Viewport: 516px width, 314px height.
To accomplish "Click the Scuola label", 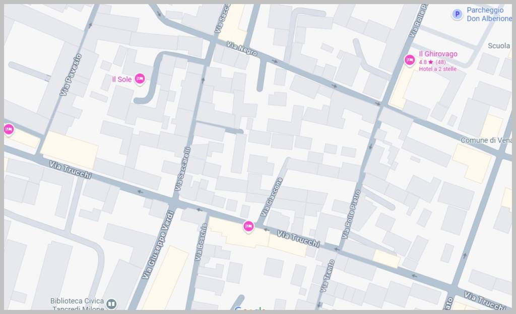I will coord(498,46).
